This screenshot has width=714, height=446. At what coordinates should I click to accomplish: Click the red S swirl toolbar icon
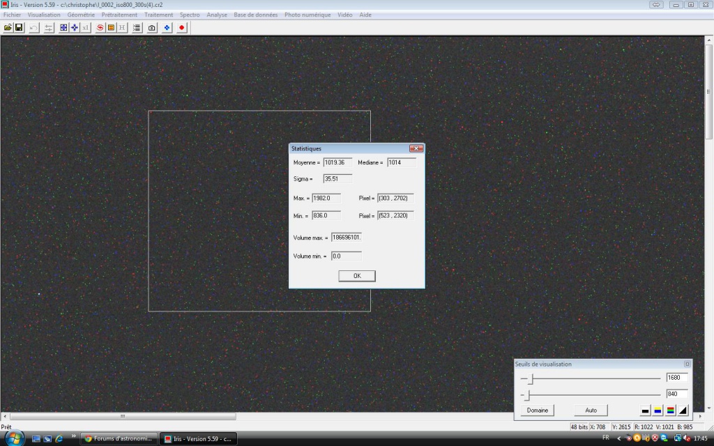(100, 28)
